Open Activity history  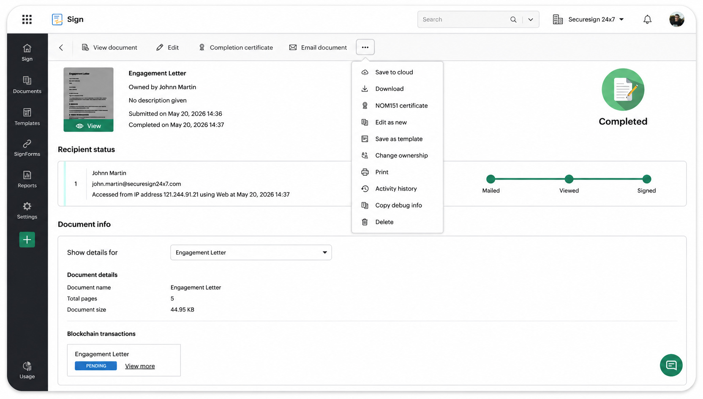[397, 189]
